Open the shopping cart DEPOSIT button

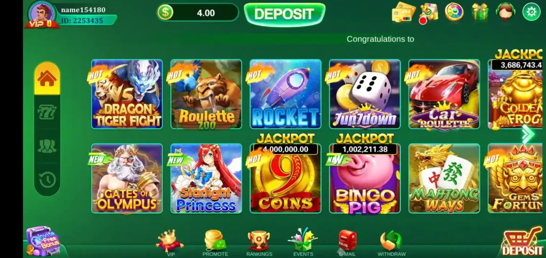(x=522, y=242)
